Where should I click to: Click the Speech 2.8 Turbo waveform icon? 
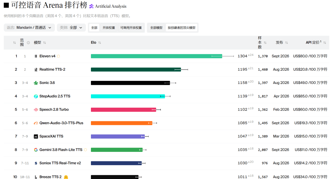click(x=36, y=110)
